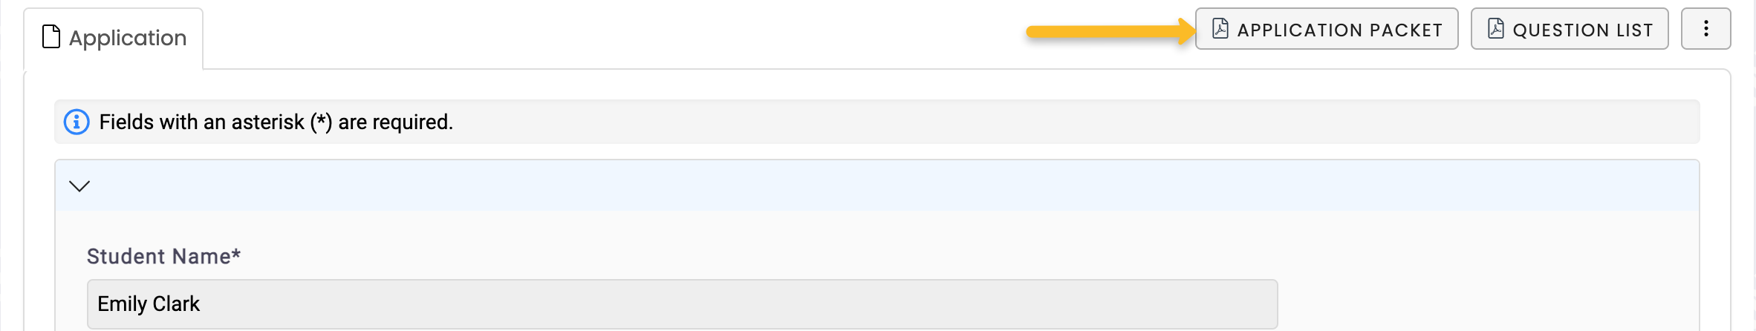Image resolution: width=1756 pixels, height=331 pixels.
Task: Click the document icon on Application tab
Action: click(51, 36)
